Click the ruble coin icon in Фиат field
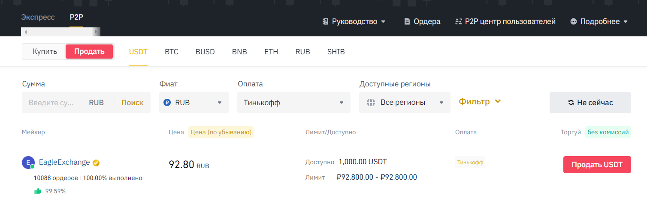647x207 pixels. click(167, 103)
